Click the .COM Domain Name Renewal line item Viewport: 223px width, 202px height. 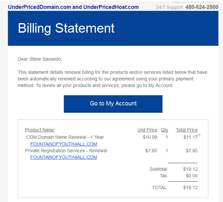pyautogui.click(x=64, y=137)
